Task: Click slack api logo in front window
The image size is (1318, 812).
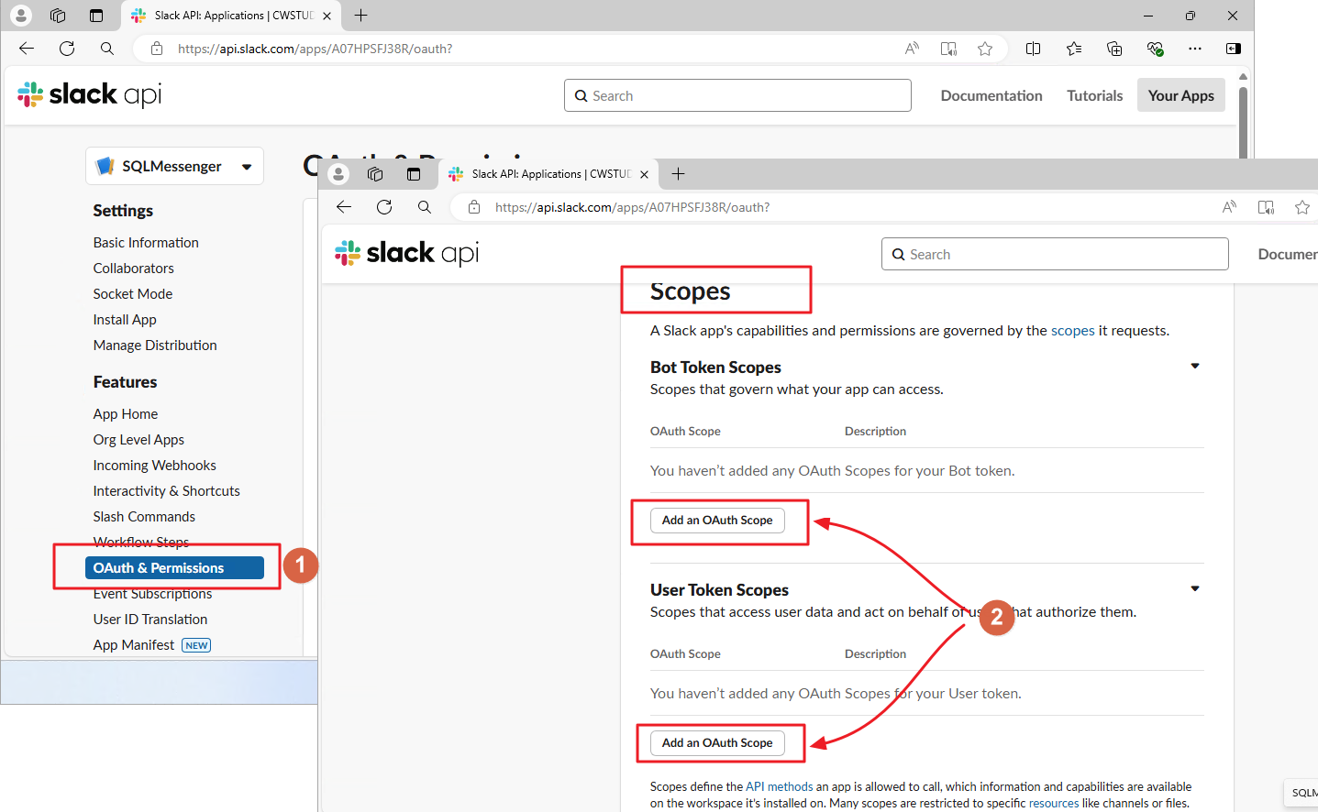Action: 407,253
